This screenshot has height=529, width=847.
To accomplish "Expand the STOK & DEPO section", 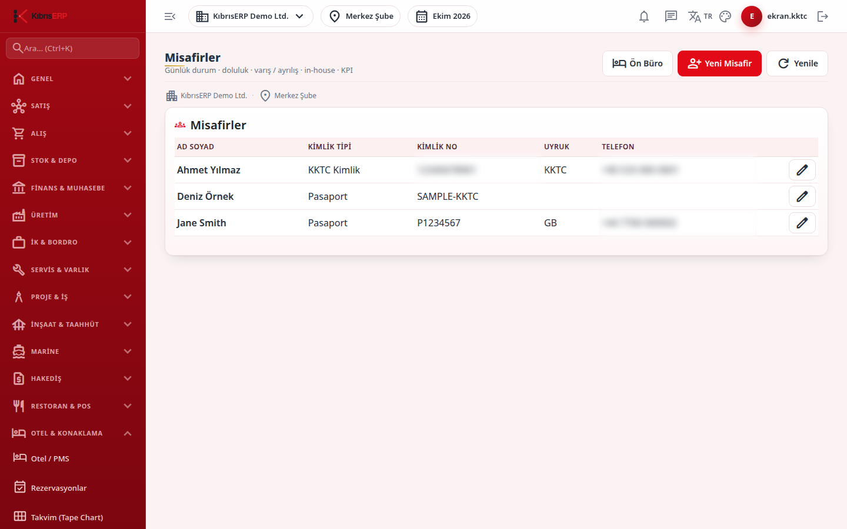I will coord(73,160).
